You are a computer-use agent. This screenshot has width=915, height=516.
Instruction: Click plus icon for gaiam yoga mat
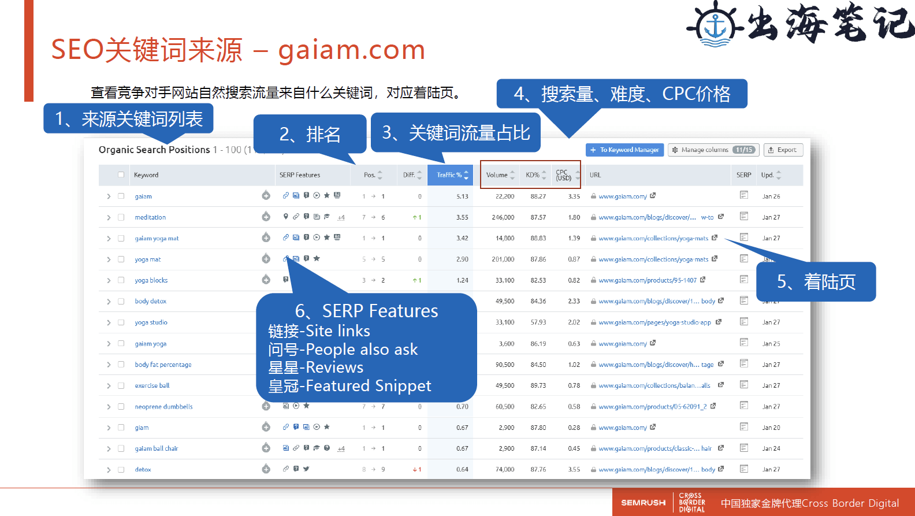266,237
